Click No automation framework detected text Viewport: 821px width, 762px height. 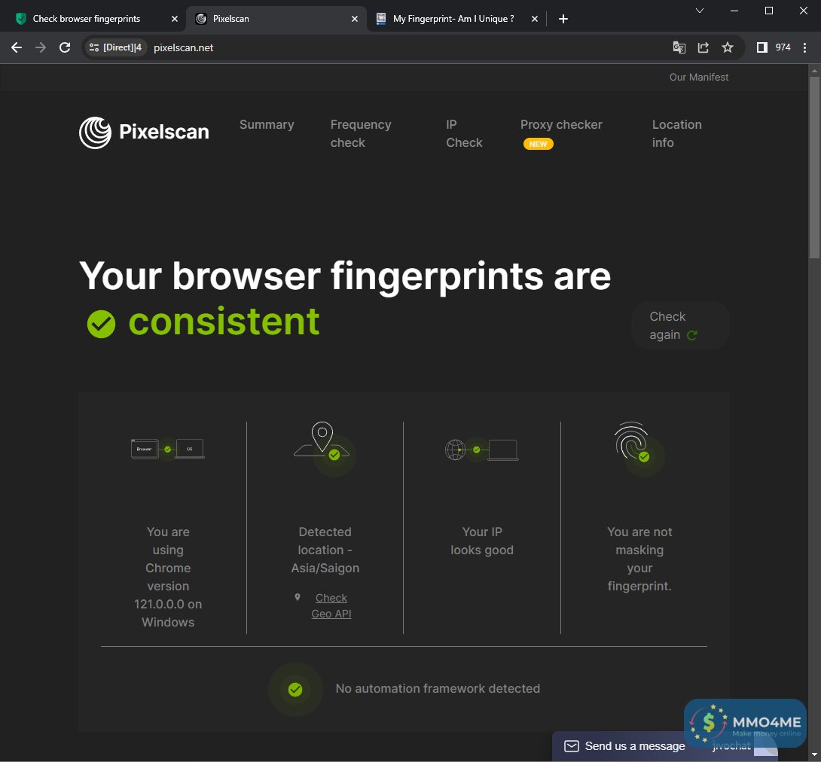coord(437,689)
